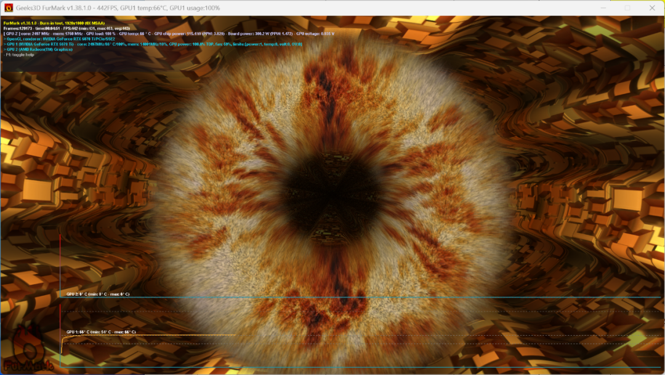Screen dimensions: 665x375
Task: Minimize the FurMark window
Action: click(x=603, y=8)
